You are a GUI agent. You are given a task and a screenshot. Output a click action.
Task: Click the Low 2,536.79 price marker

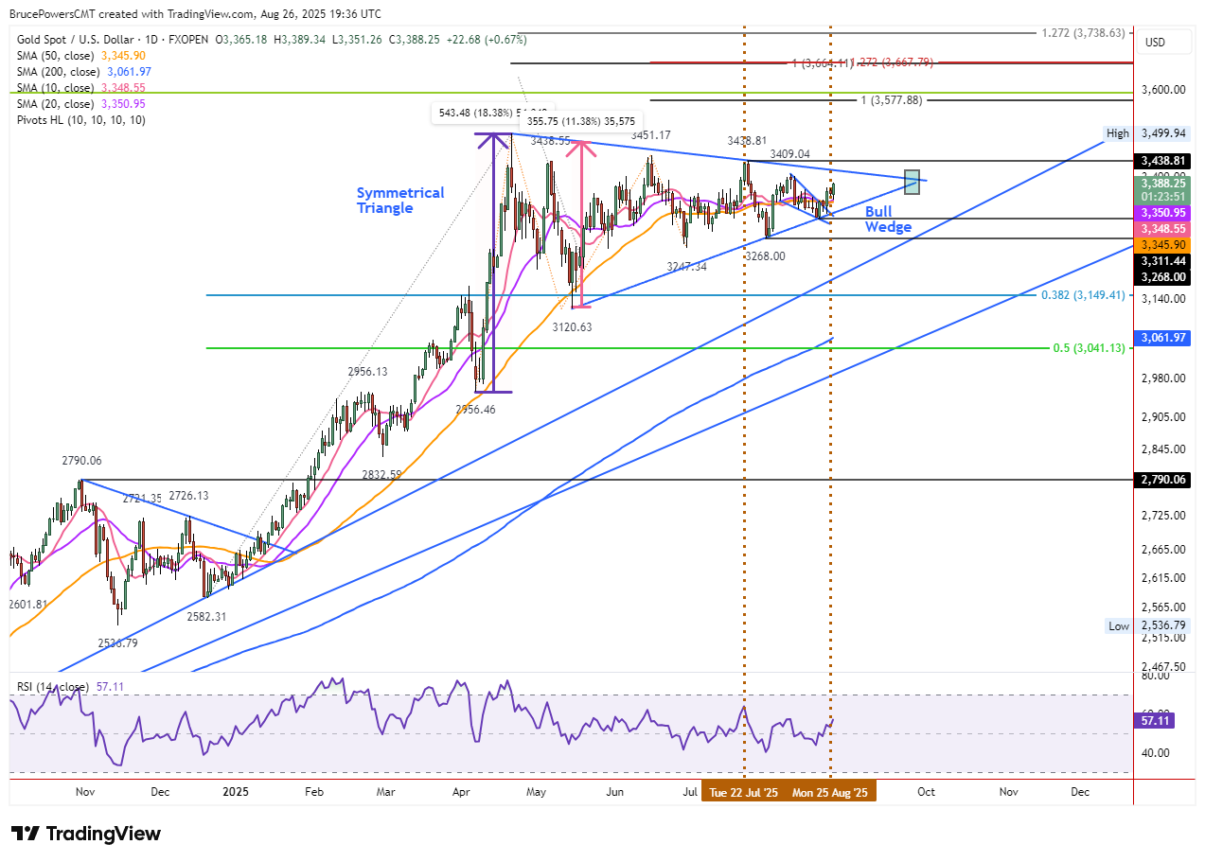coord(1147,626)
